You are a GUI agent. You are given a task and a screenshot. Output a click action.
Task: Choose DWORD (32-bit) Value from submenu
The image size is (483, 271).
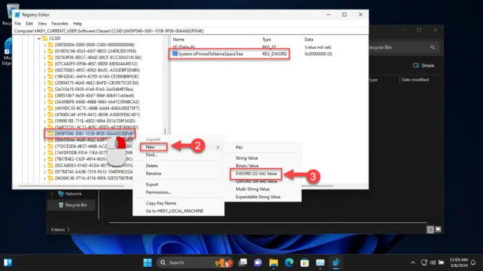pos(256,174)
